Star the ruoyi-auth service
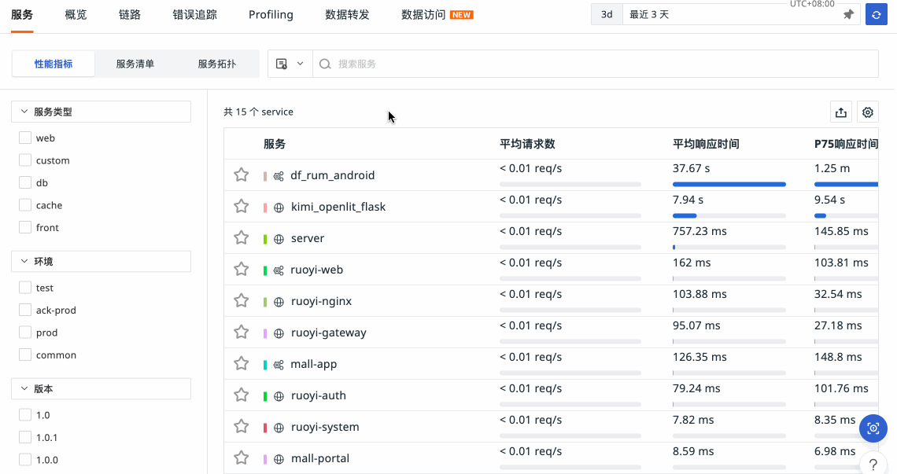 pyautogui.click(x=242, y=395)
